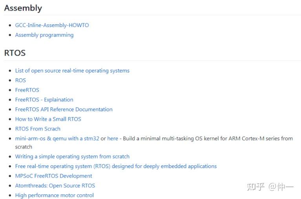Open FreeRTOS - Explaination link
Viewport: 301px width, 199px height.
tap(44, 99)
